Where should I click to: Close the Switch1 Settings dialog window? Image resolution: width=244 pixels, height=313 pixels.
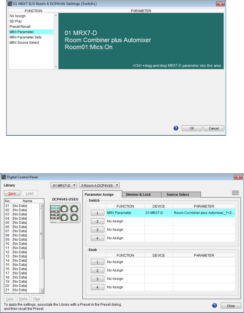pos(220,4)
